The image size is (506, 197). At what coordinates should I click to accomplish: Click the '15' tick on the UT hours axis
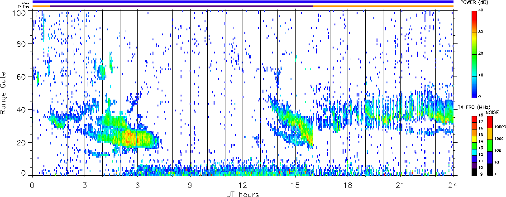295,185
